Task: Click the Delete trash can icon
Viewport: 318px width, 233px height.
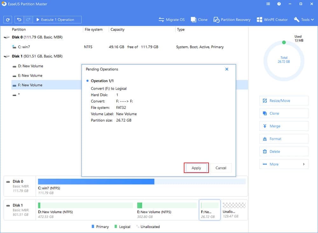Action: point(265,151)
